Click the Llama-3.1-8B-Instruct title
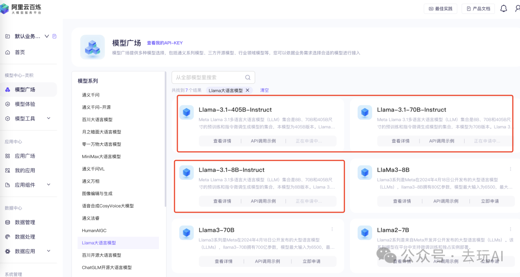This screenshot has width=520, height=277. (x=232, y=170)
